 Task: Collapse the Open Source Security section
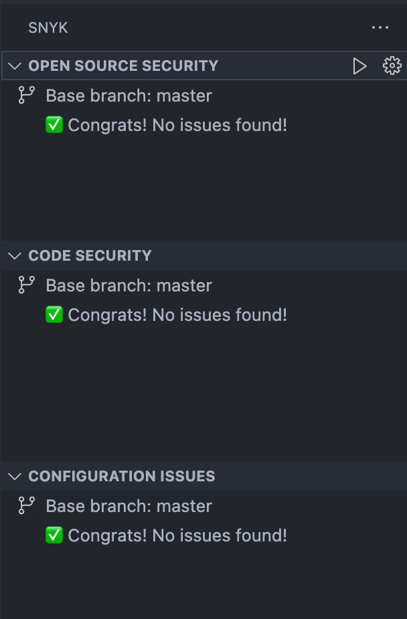click(14, 66)
